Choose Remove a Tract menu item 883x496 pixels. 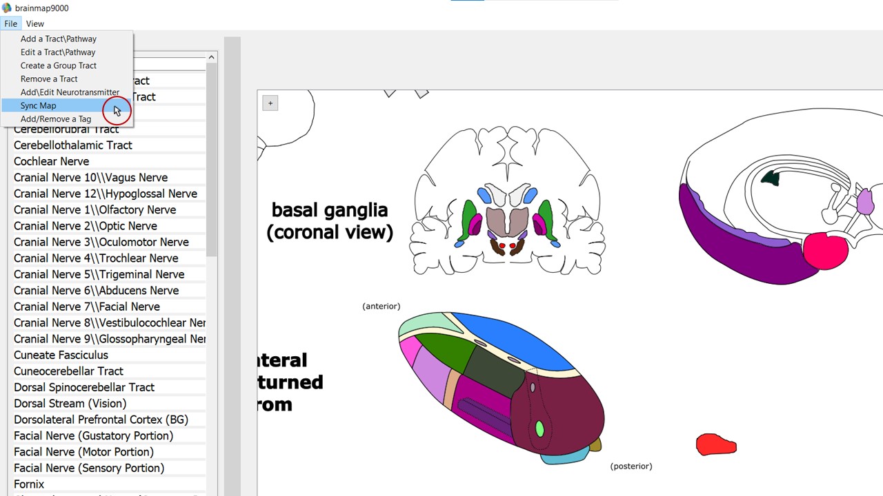pyautogui.click(x=49, y=79)
